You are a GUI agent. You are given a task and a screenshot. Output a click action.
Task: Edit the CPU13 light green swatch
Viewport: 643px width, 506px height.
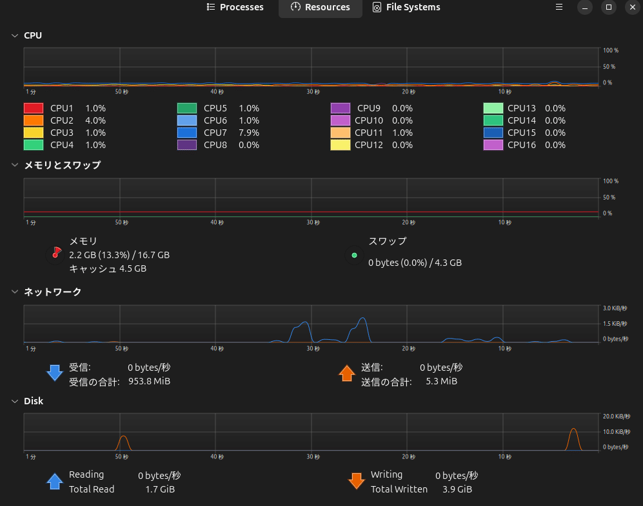pyautogui.click(x=493, y=108)
